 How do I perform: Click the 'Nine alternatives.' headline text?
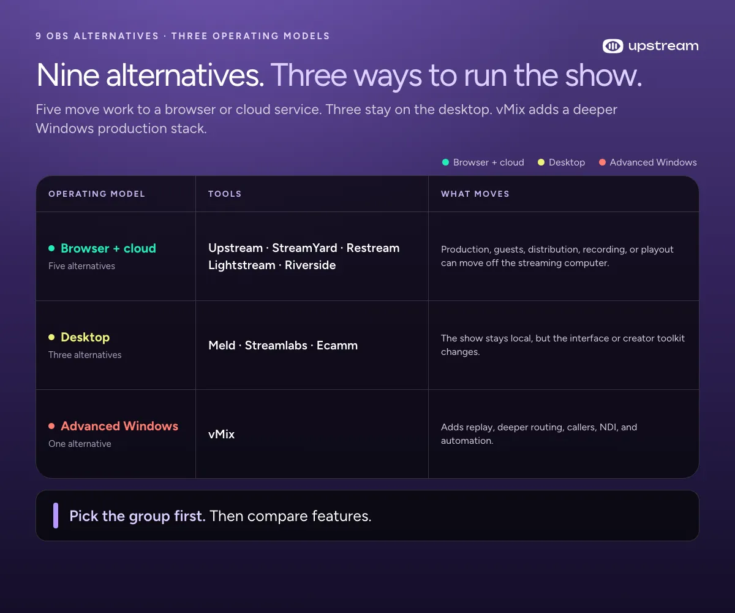coord(150,75)
